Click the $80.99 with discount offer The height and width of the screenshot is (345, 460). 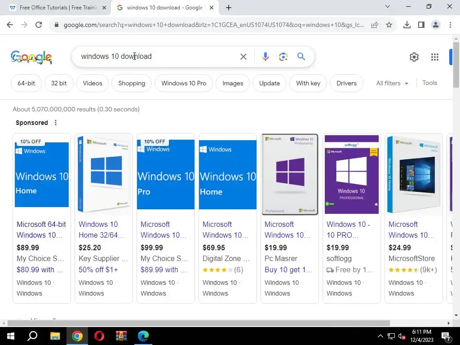(x=40, y=270)
